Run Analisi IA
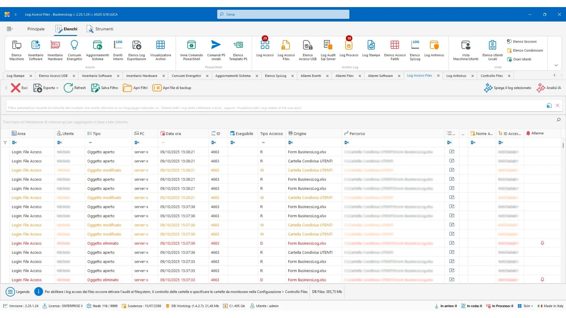The height and width of the screenshot is (318, 566). 549,88
